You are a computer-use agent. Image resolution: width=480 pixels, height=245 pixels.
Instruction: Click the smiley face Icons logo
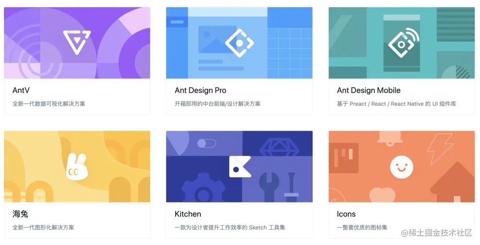(401, 167)
